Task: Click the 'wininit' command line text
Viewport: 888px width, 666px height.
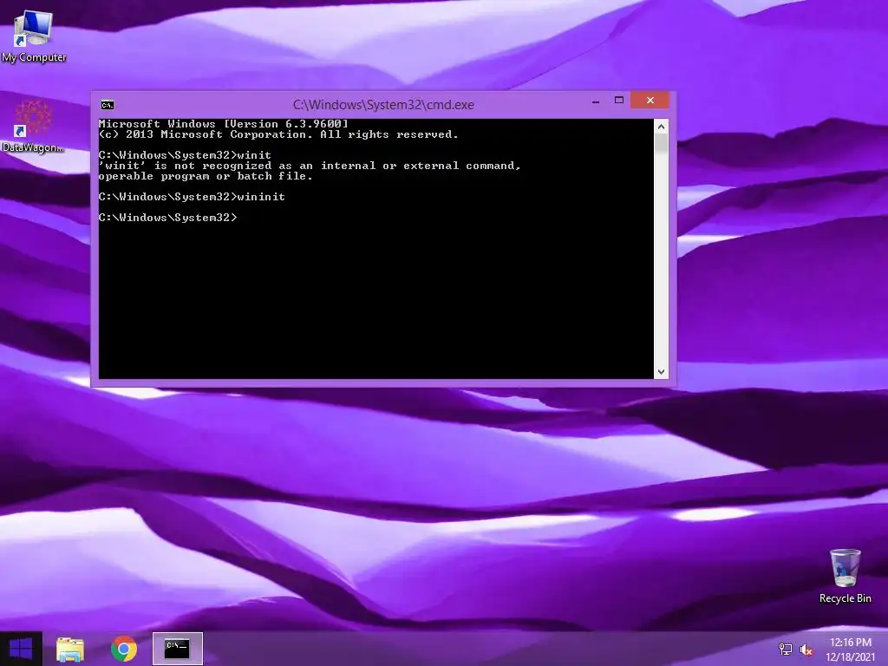Action: click(192, 197)
